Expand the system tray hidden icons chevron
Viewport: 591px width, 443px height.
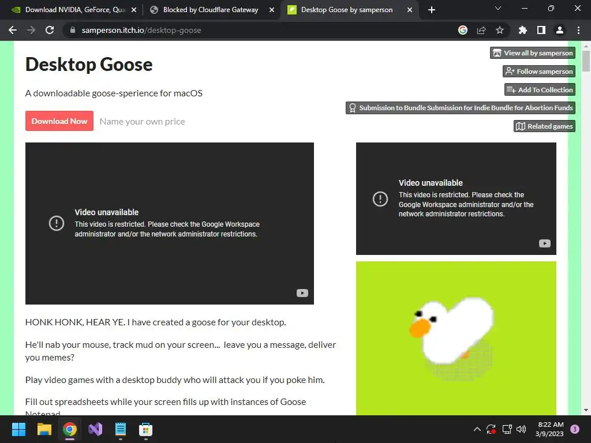pyautogui.click(x=477, y=429)
